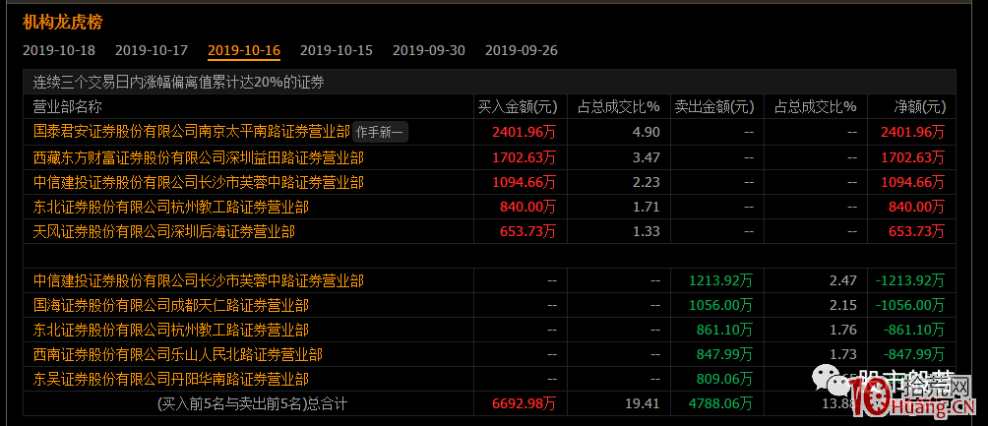Open 东北证券 杭州教工路 buyer row link

(171, 208)
